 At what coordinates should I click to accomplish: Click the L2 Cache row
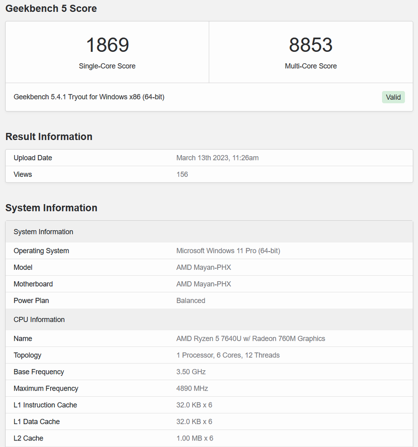28,438
